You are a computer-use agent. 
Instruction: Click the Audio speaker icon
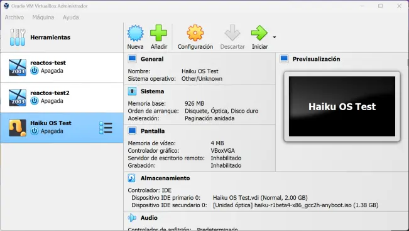click(x=132, y=218)
